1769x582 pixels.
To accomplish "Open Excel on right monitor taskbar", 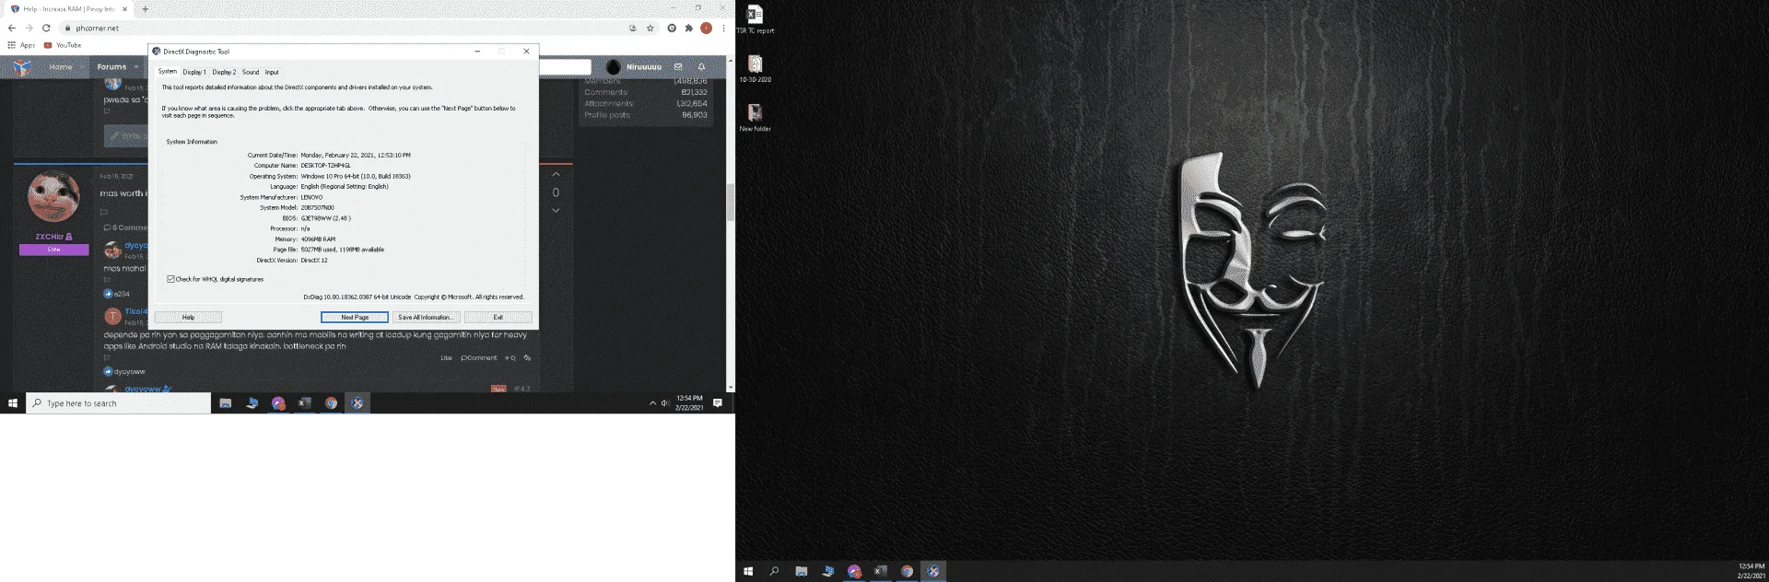I will click(881, 571).
